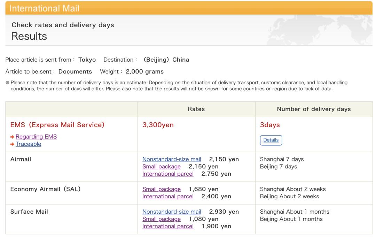
Task: Click the 3,300yen EMS rate
Action: point(158,125)
